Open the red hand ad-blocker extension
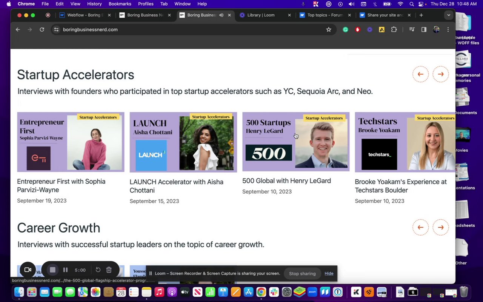 click(357, 29)
